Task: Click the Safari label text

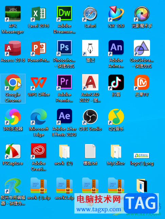Action: 90,26
